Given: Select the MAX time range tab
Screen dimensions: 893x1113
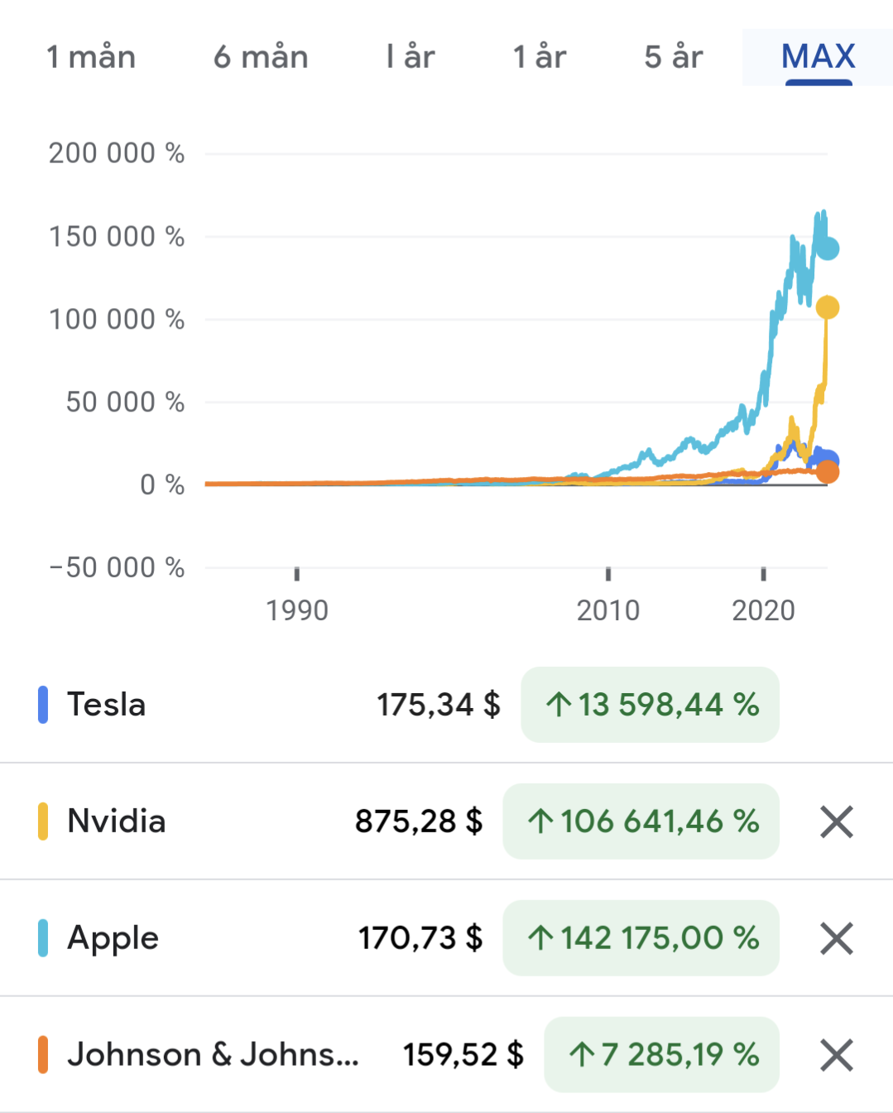Looking at the screenshot, I should [x=818, y=57].
